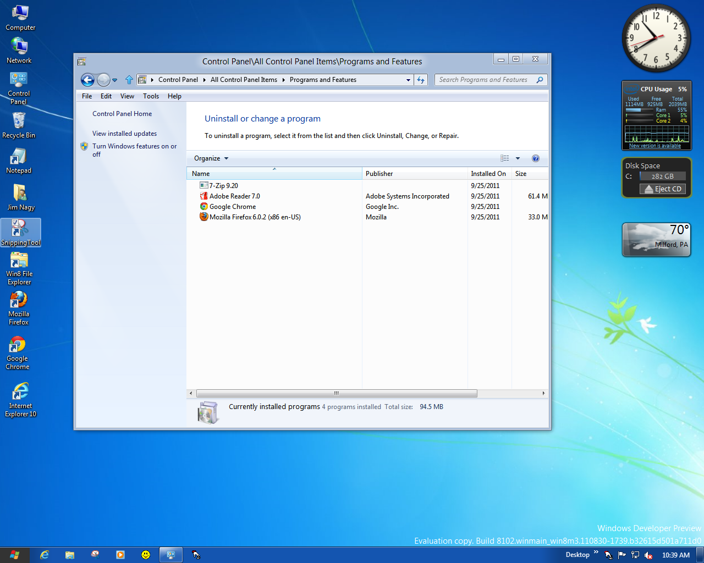The height and width of the screenshot is (563, 704).
Task: Open the address bar history dropdown
Action: tap(408, 80)
